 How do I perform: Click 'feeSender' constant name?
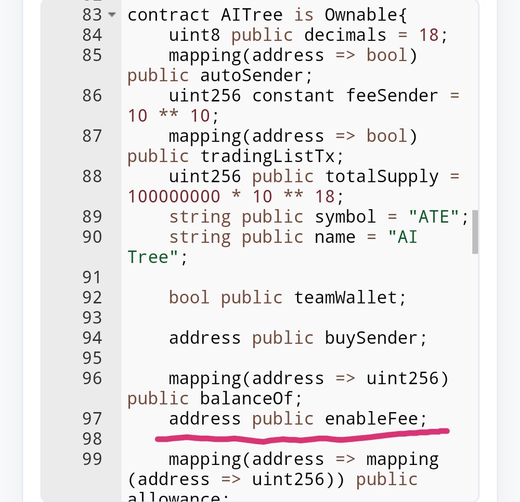pyautogui.click(x=392, y=96)
